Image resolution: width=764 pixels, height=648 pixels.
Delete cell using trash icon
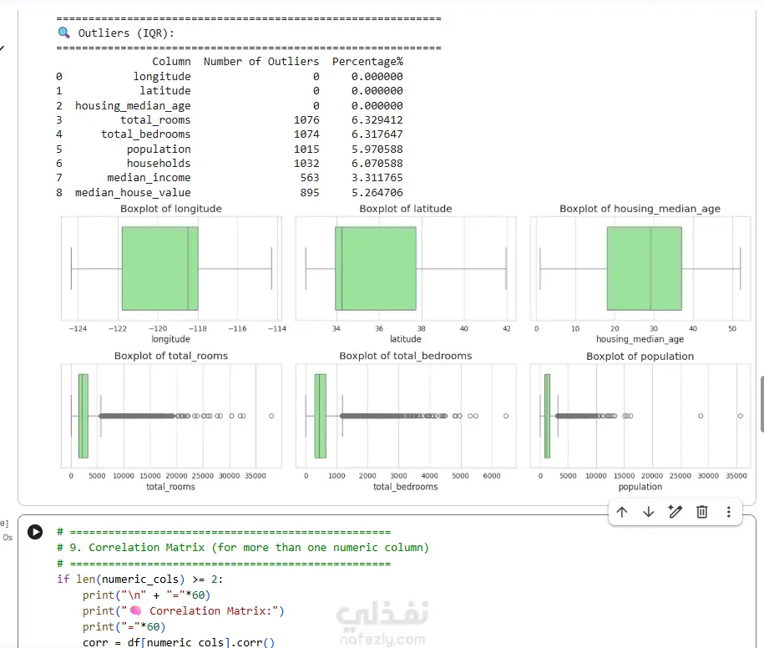pos(701,512)
